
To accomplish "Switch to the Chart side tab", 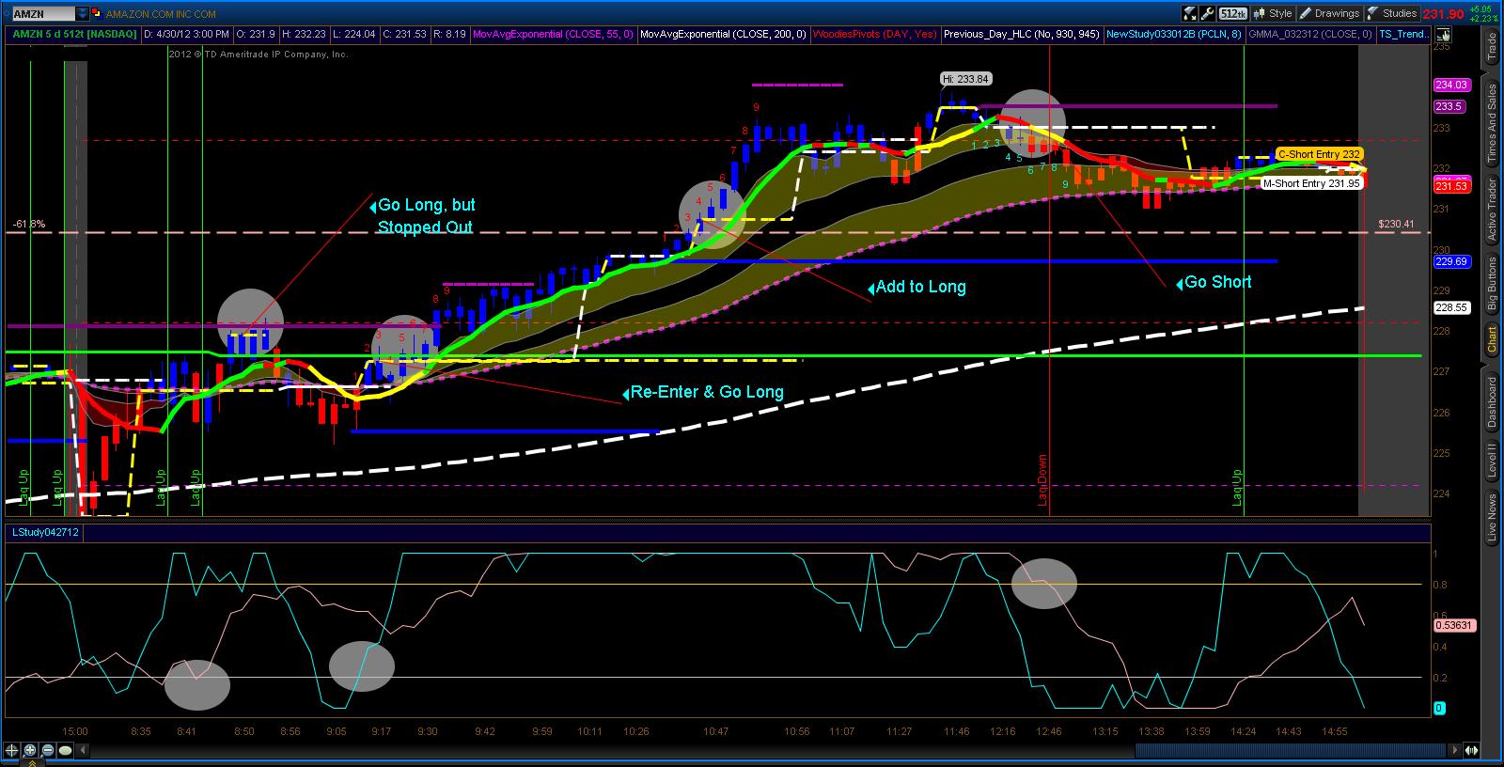I will [x=1492, y=339].
